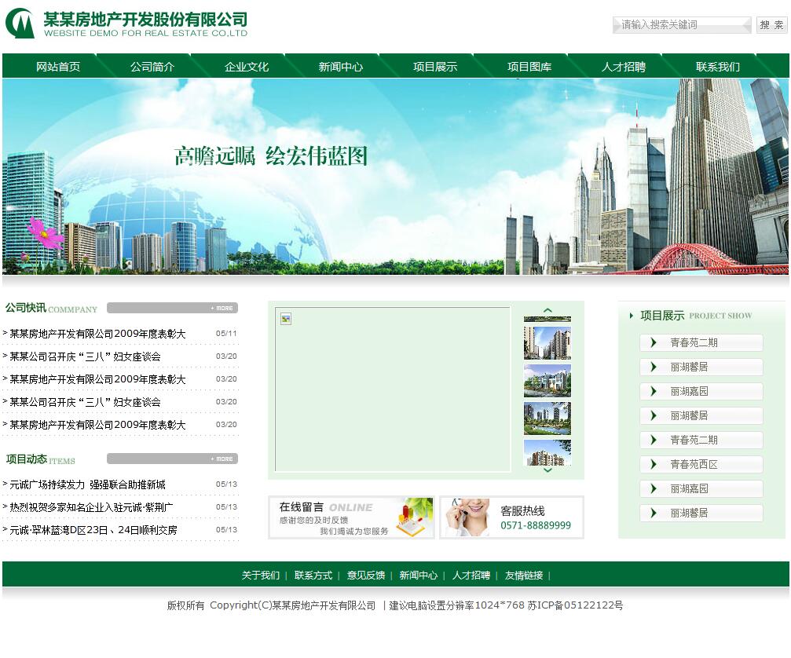Open 意见反馈 in the footer
Screen dimensions: 791x658
point(366,576)
